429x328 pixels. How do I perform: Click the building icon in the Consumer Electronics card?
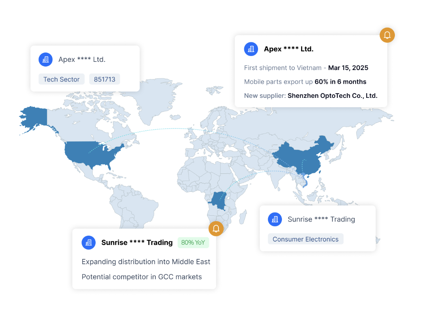(x=275, y=219)
